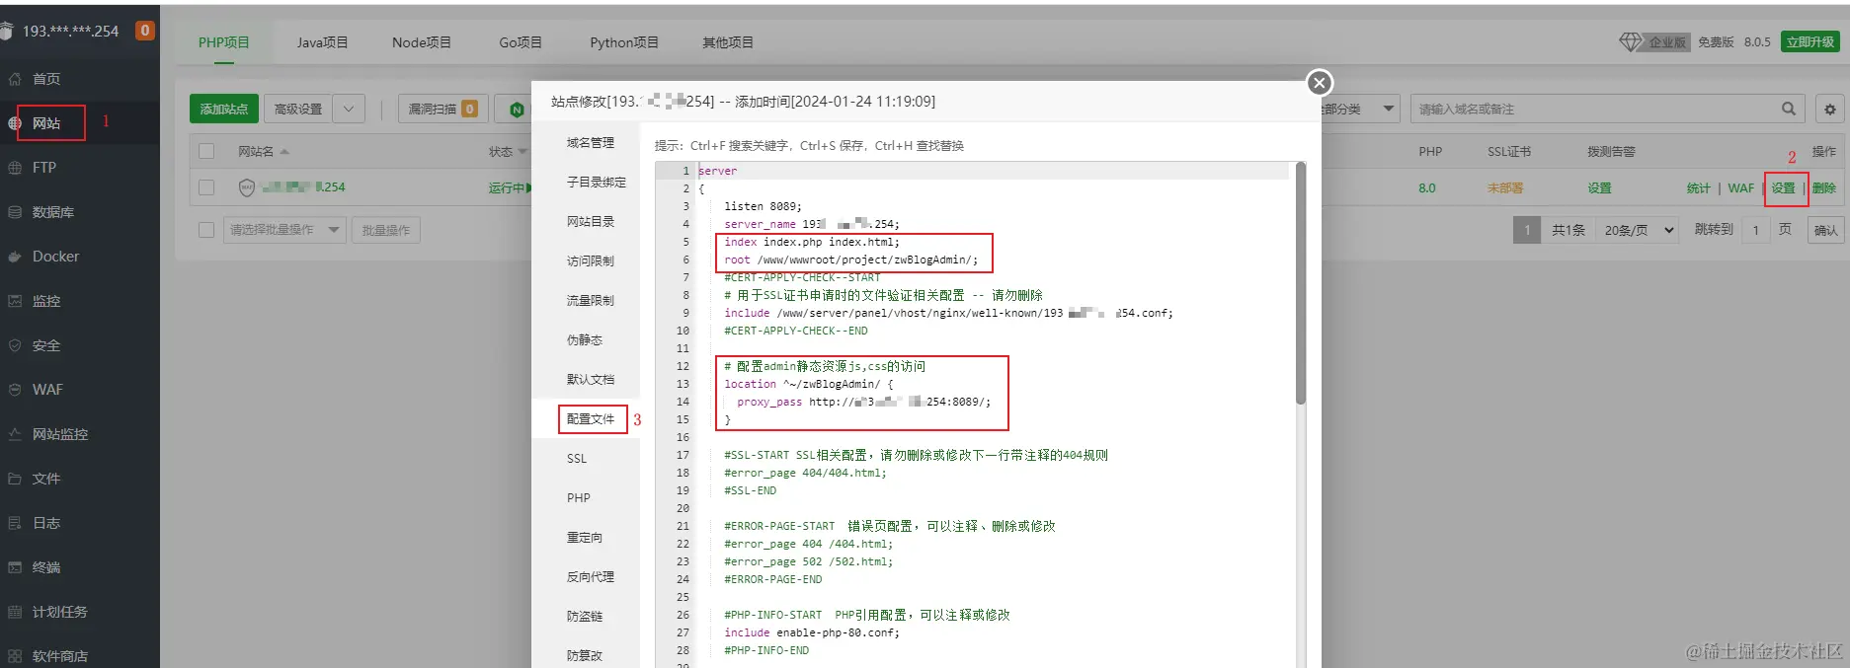Click the 漏洞扫描 button
Viewport: 1850px width, 668px height.
[442, 109]
